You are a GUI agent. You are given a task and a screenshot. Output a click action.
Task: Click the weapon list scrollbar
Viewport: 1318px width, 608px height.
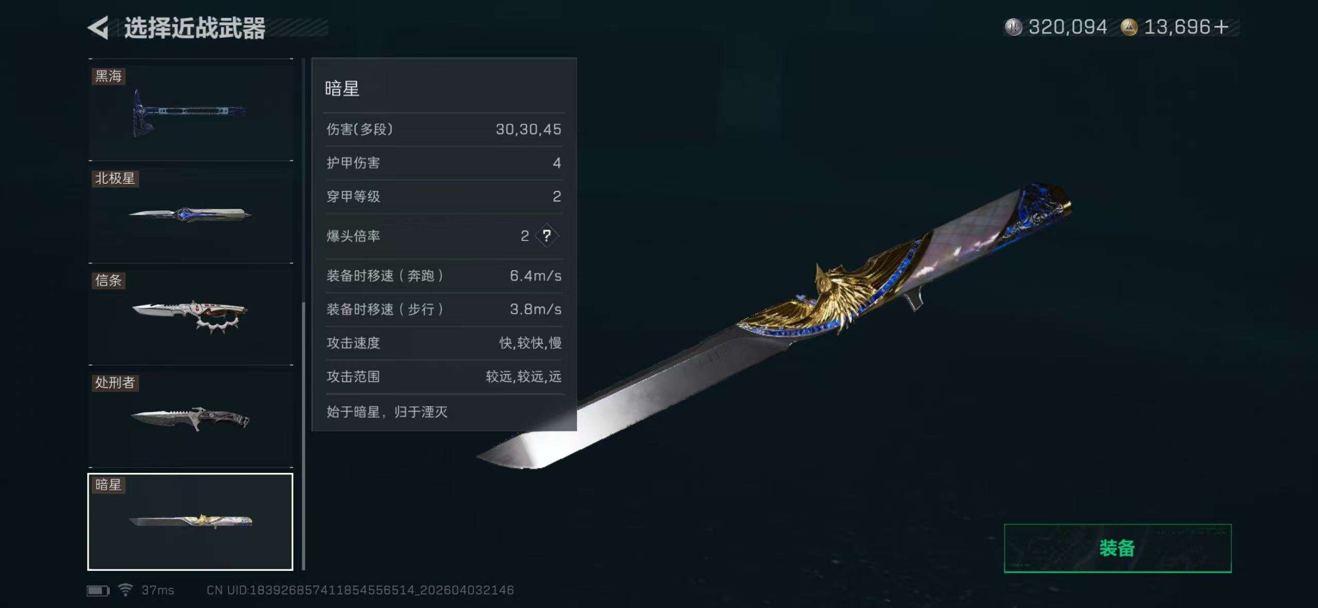pyautogui.click(x=303, y=436)
